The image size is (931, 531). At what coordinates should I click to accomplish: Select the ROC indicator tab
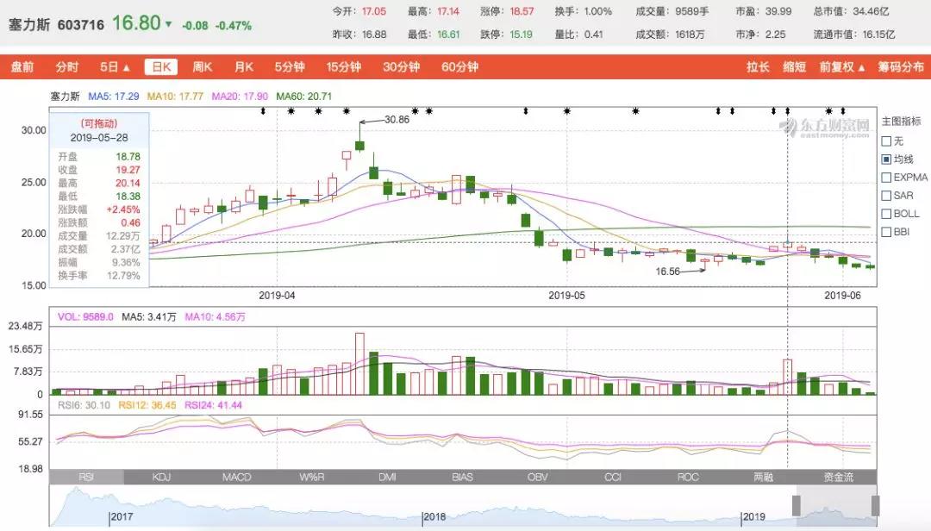tap(688, 477)
